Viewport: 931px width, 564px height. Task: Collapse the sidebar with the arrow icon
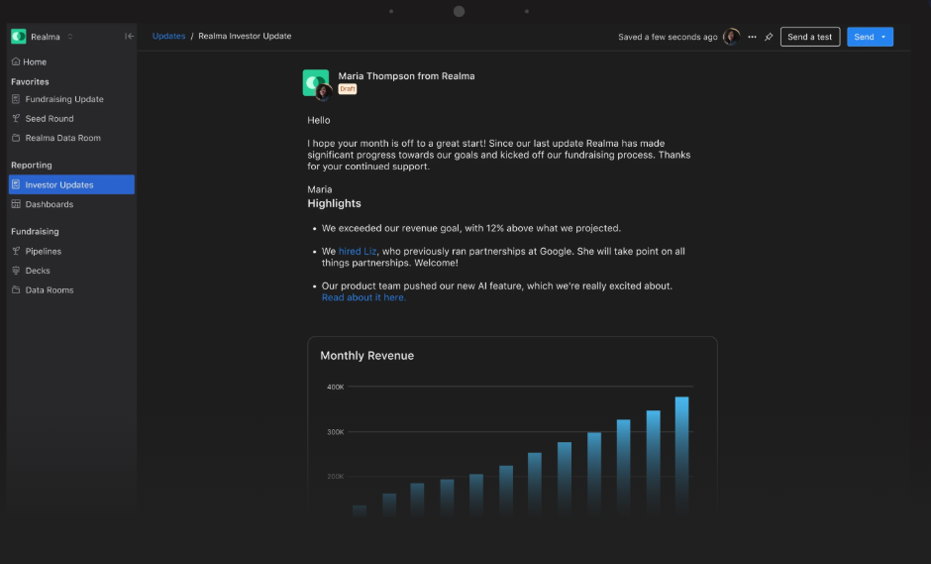tap(129, 37)
